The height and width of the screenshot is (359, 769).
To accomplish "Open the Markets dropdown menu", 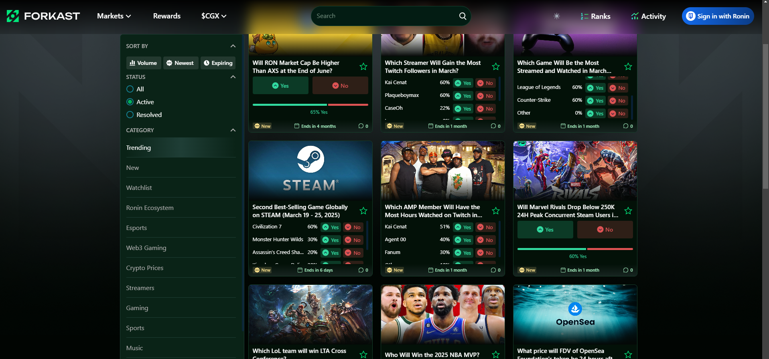I will pyautogui.click(x=114, y=16).
